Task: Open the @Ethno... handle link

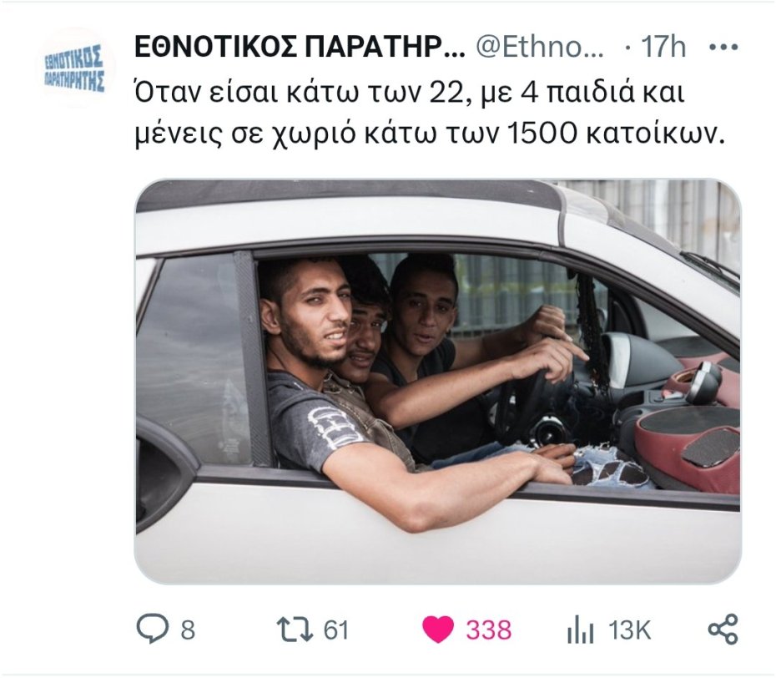Action: pos(539,48)
